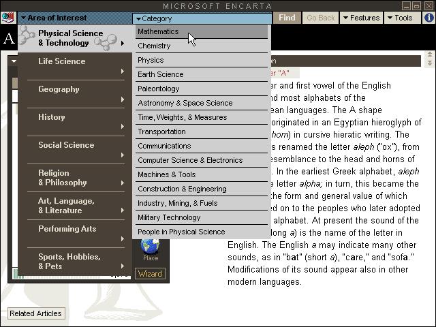Choose Transportation category
The image size is (436, 327).
pos(202,131)
